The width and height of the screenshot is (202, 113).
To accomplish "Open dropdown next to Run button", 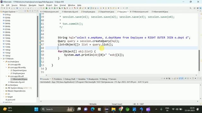I will (x=57, y=8).
